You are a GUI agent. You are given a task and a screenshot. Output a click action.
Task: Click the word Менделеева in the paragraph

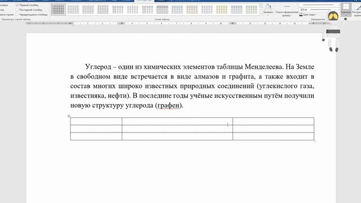[263, 67]
